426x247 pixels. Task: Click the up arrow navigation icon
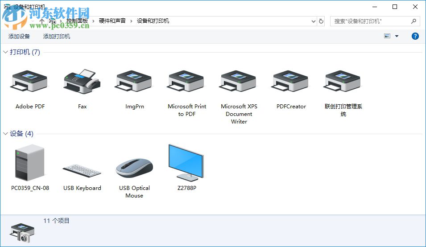coord(42,21)
